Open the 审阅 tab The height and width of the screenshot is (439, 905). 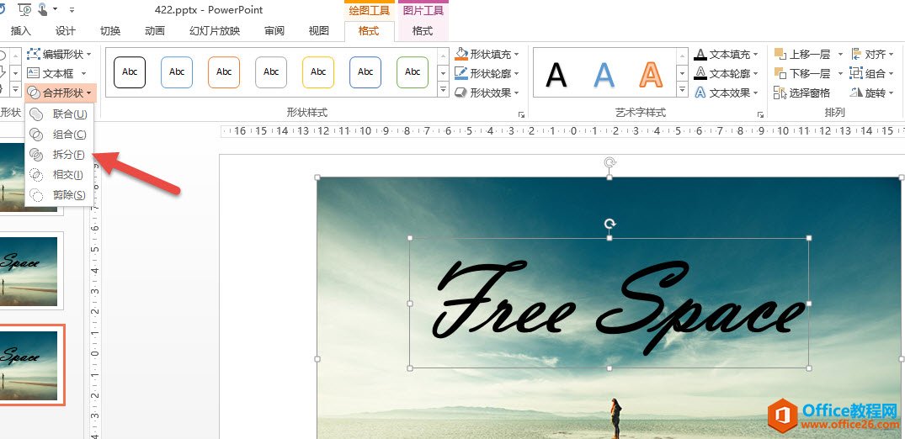(274, 31)
